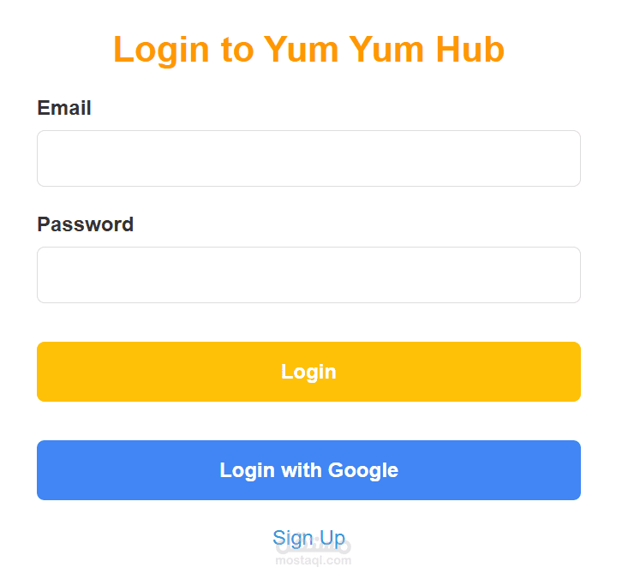
Task: Select the box under the Password label
Action: point(308,275)
